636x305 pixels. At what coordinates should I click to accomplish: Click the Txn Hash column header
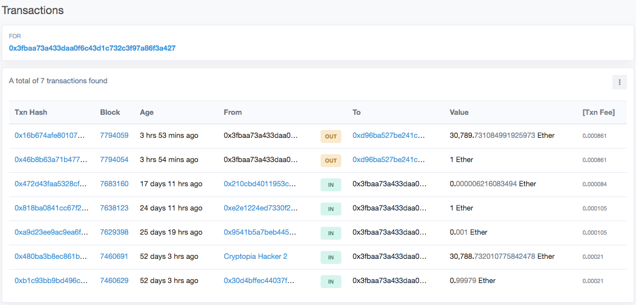pyautogui.click(x=31, y=113)
